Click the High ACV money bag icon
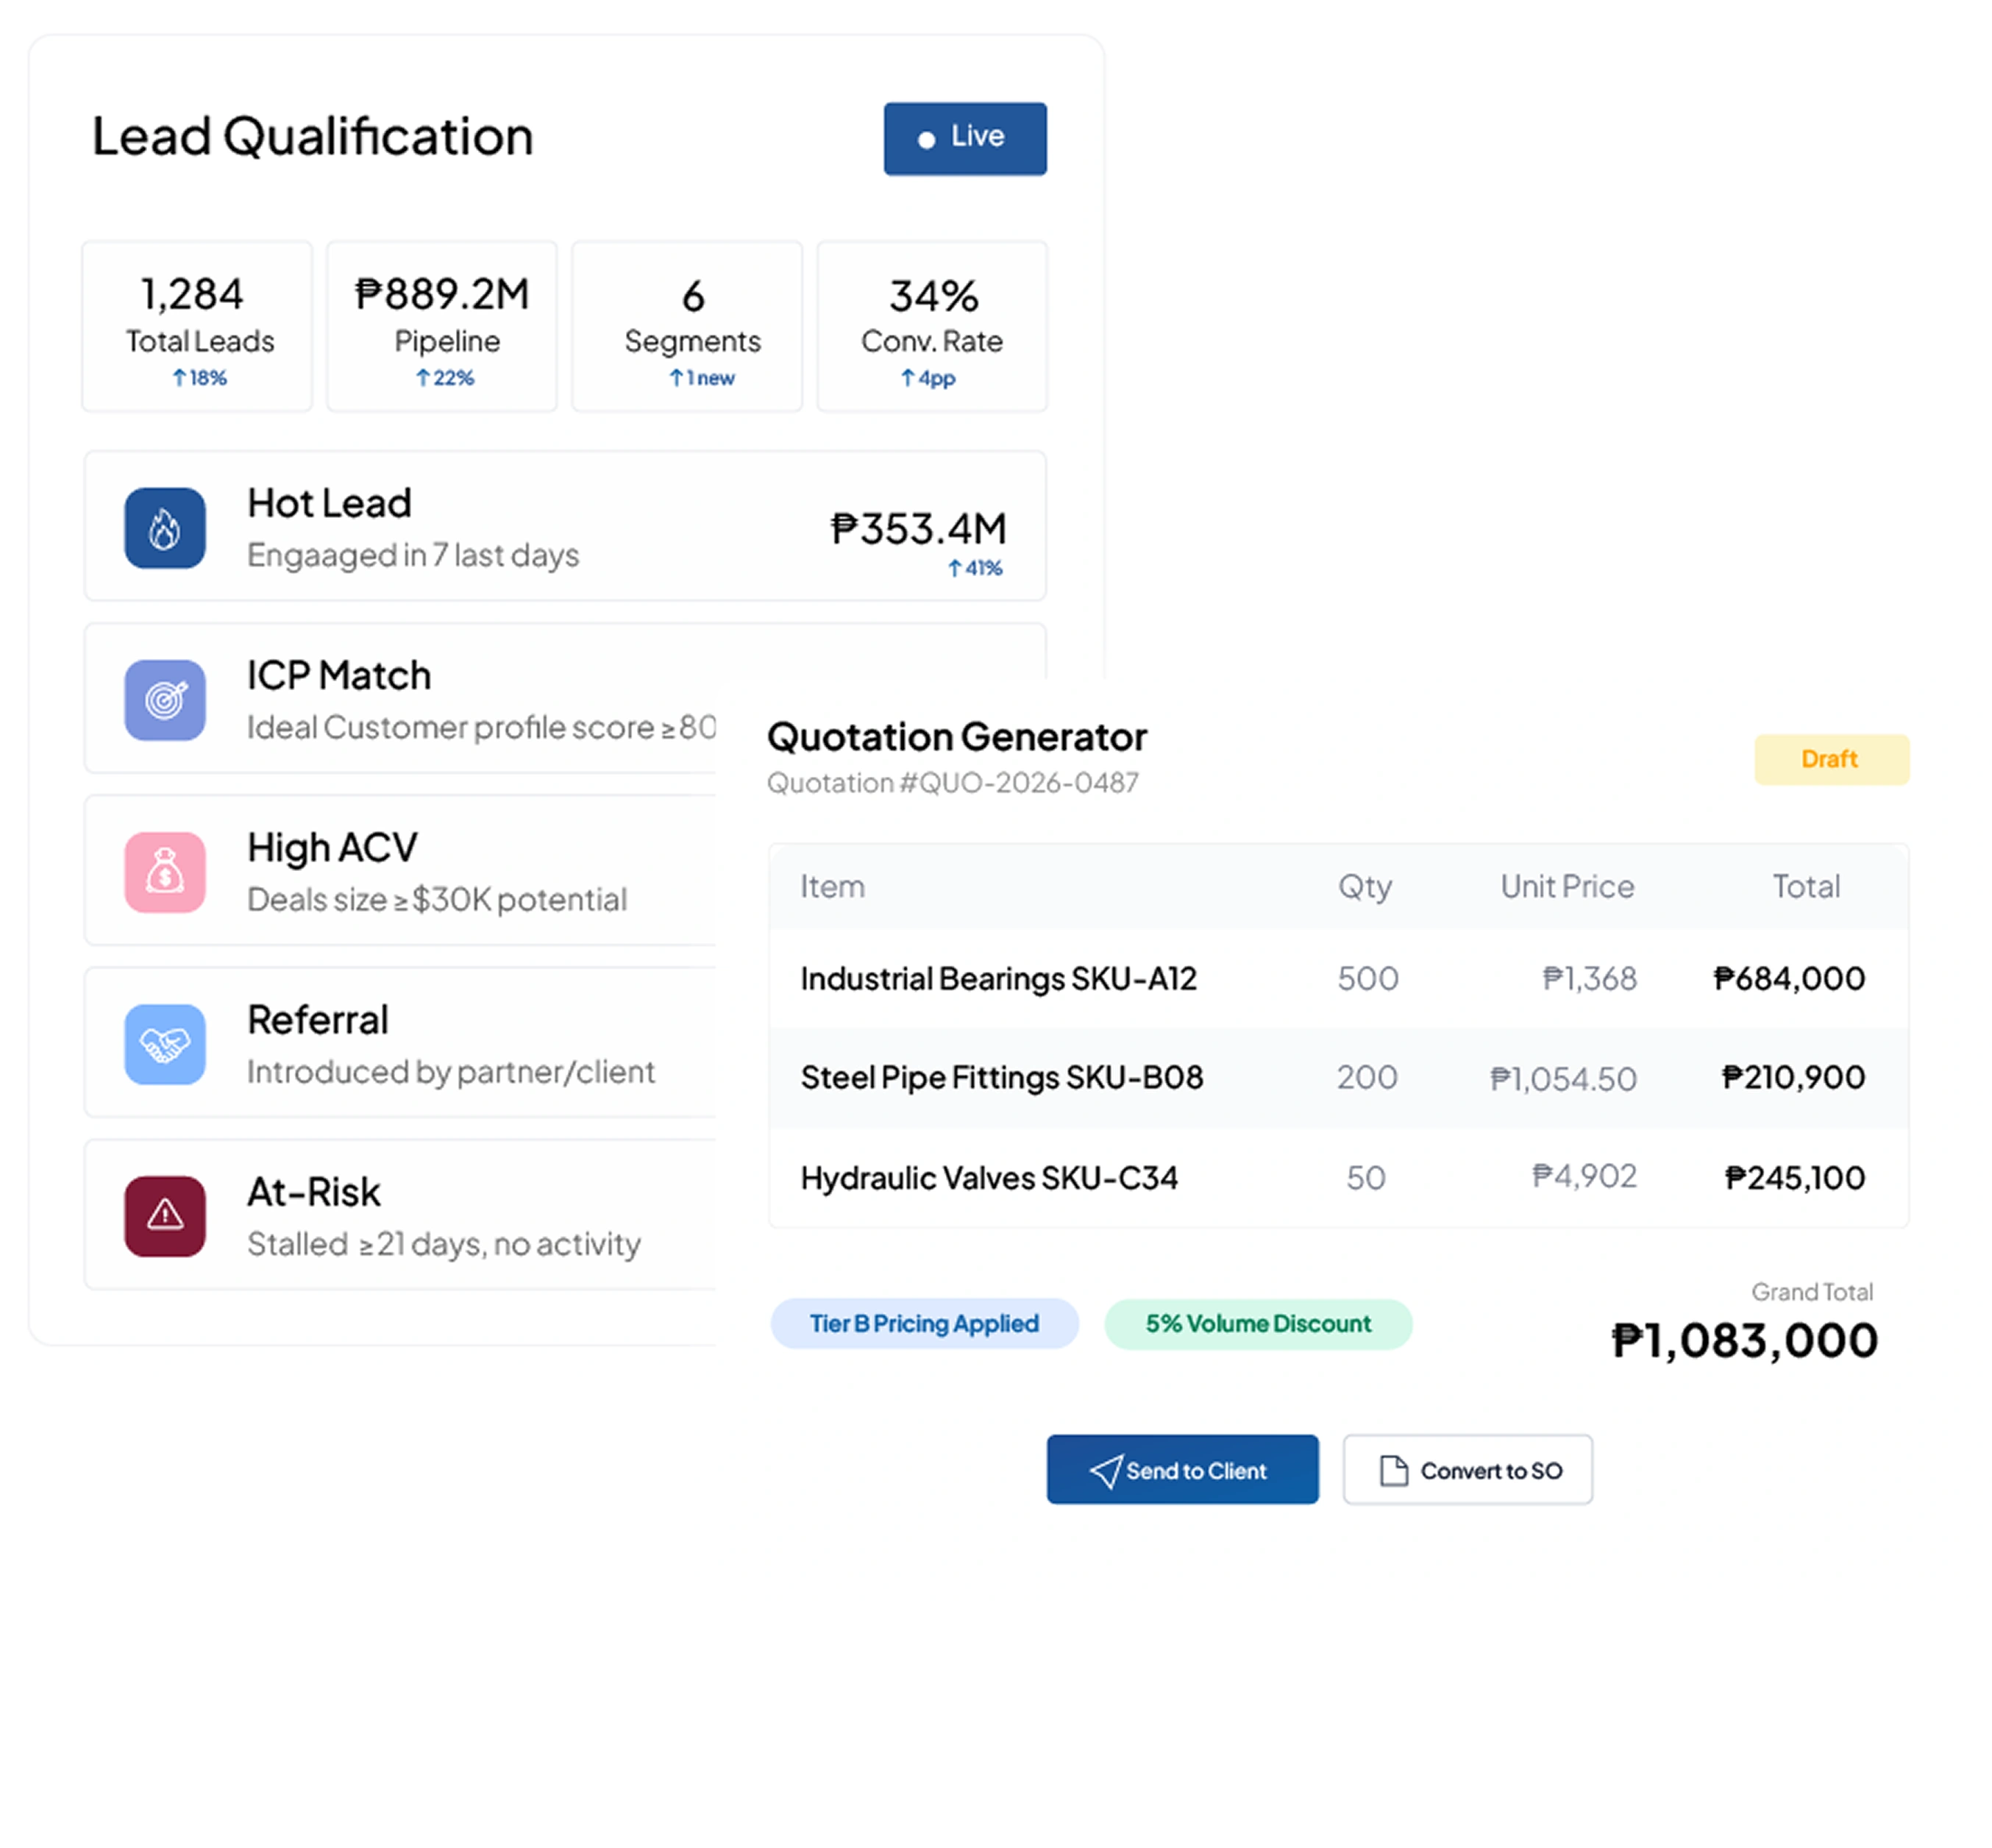The image size is (1992, 1848). [165, 872]
